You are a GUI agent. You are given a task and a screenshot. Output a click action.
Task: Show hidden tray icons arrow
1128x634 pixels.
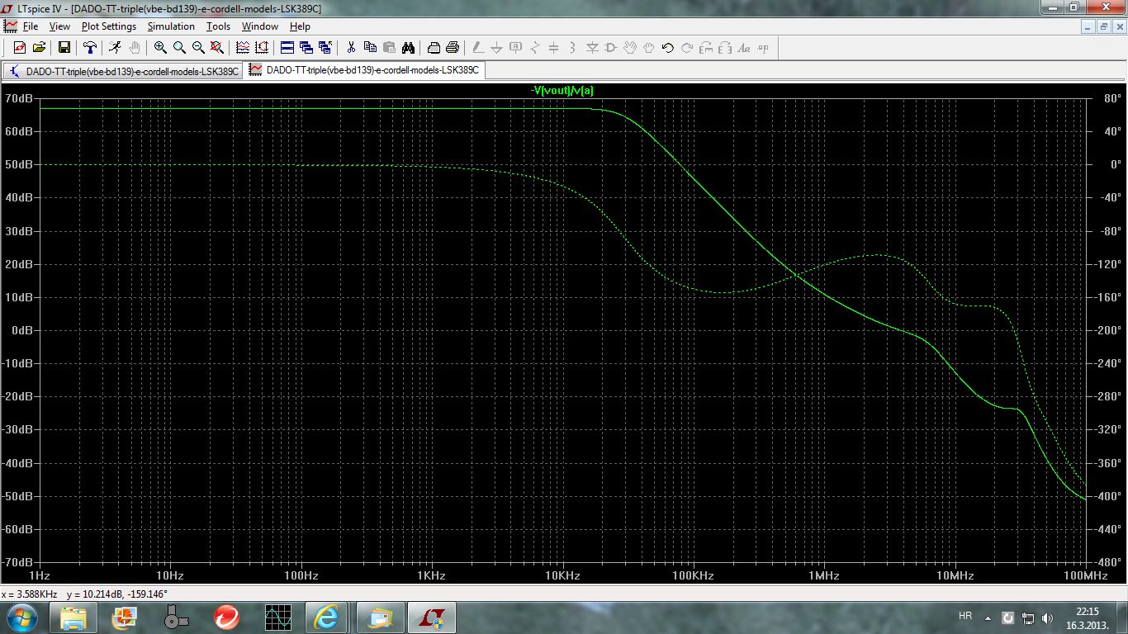point(988,617)
